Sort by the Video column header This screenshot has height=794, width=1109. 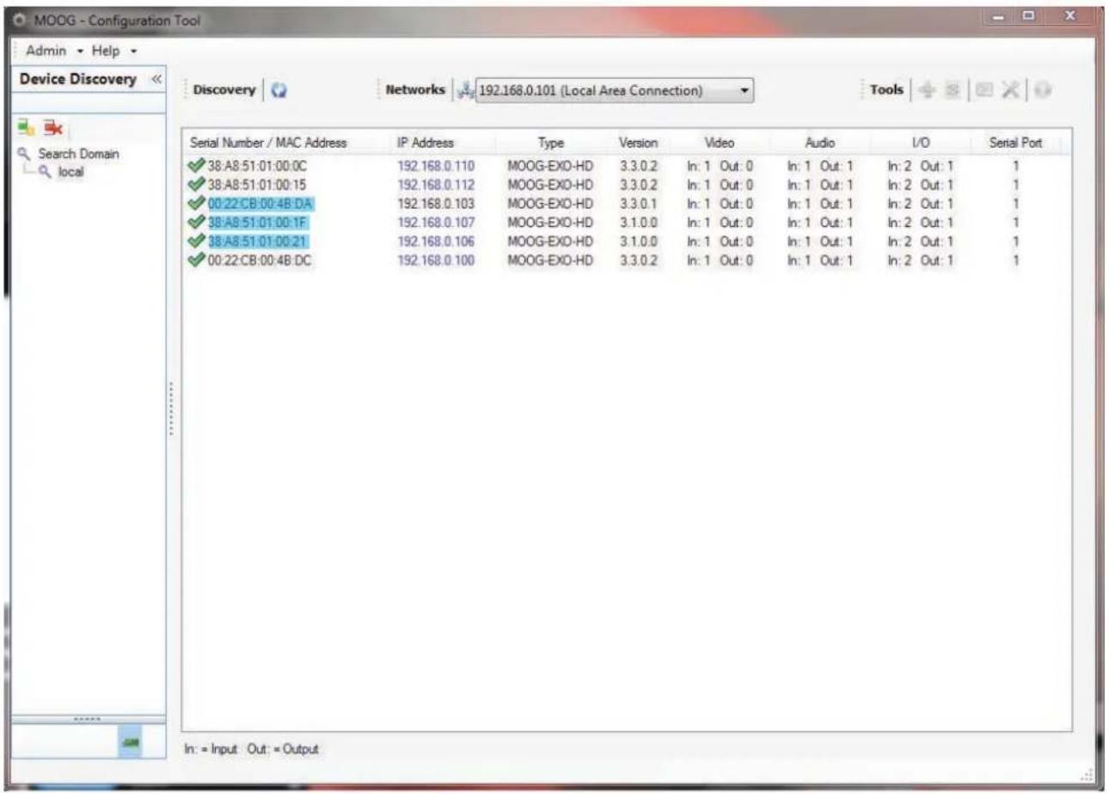click(x=718, y=143)
